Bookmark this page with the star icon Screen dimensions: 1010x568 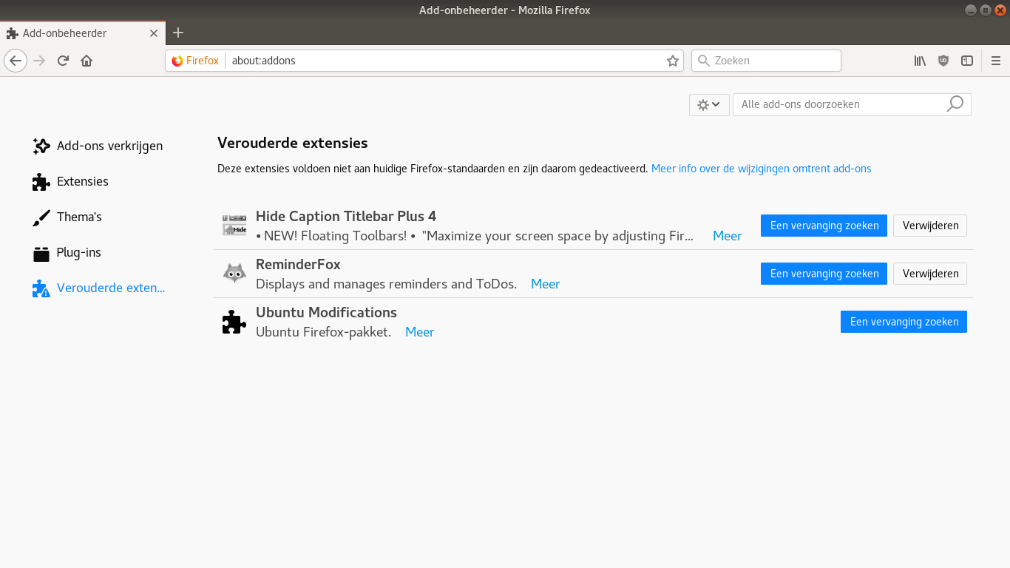(672, 61)
